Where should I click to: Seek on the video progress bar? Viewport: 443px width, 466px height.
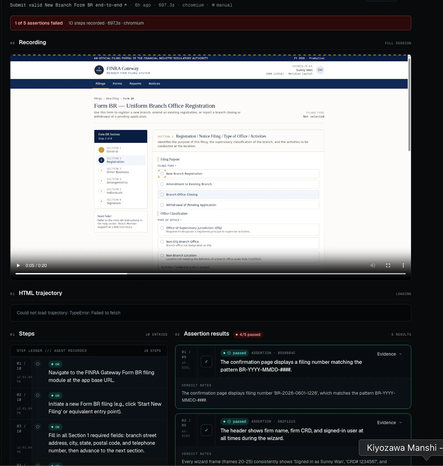tap(210, 274)
